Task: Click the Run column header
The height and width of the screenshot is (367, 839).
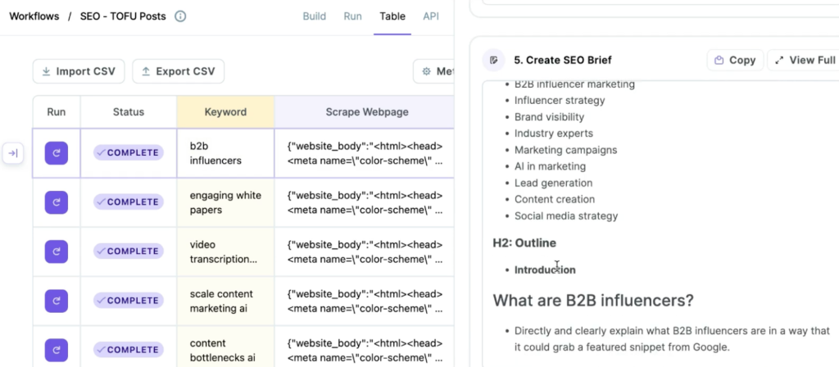Action: click(x=57, y=111)
